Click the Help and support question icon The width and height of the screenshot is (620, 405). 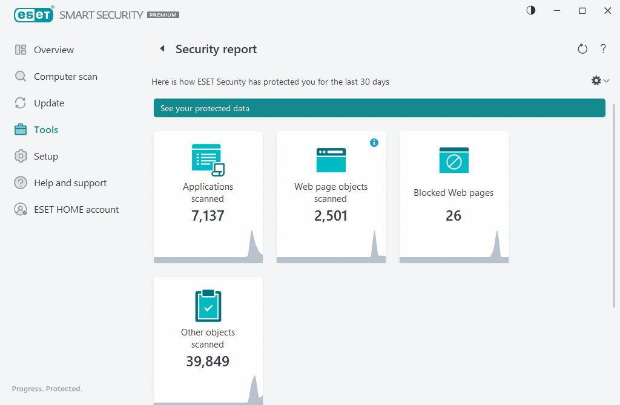click(x=21, y=183)
